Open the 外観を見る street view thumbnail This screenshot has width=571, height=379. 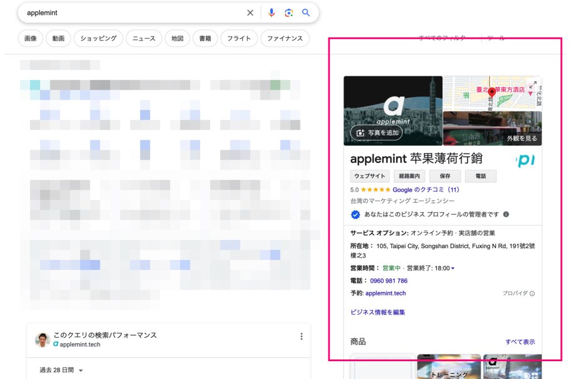[x=492, y=129]
